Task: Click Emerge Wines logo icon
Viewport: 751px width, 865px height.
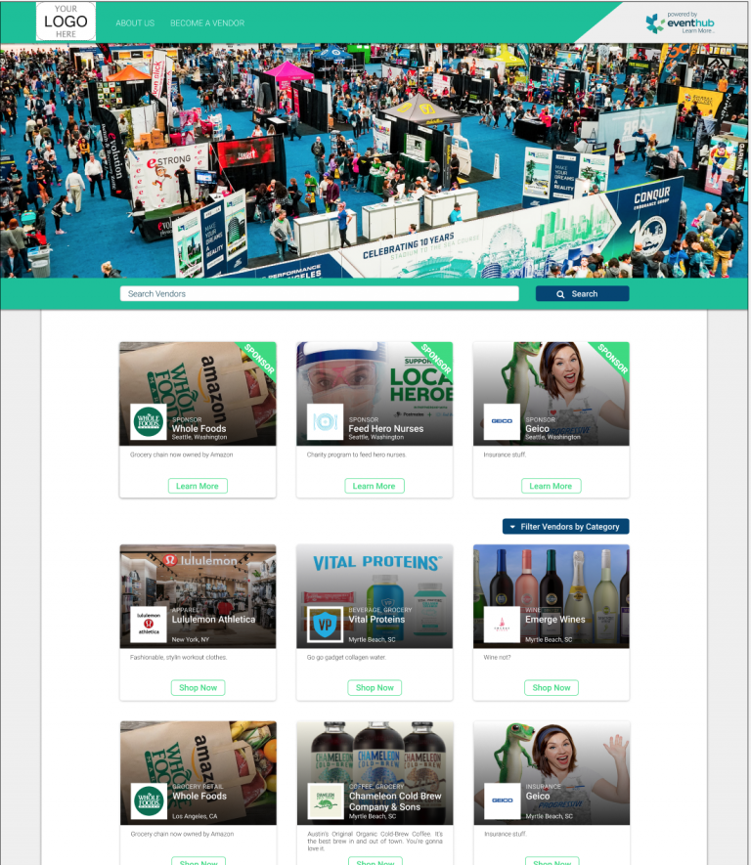Action: (x=503, y=625)
